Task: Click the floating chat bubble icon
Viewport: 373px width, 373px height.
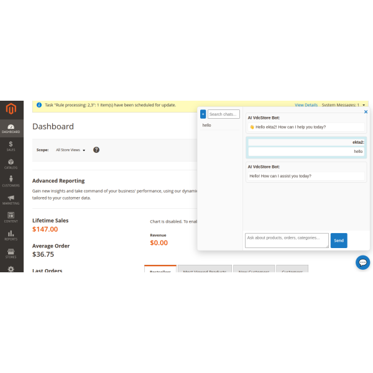Action: [x=362, y=262]
